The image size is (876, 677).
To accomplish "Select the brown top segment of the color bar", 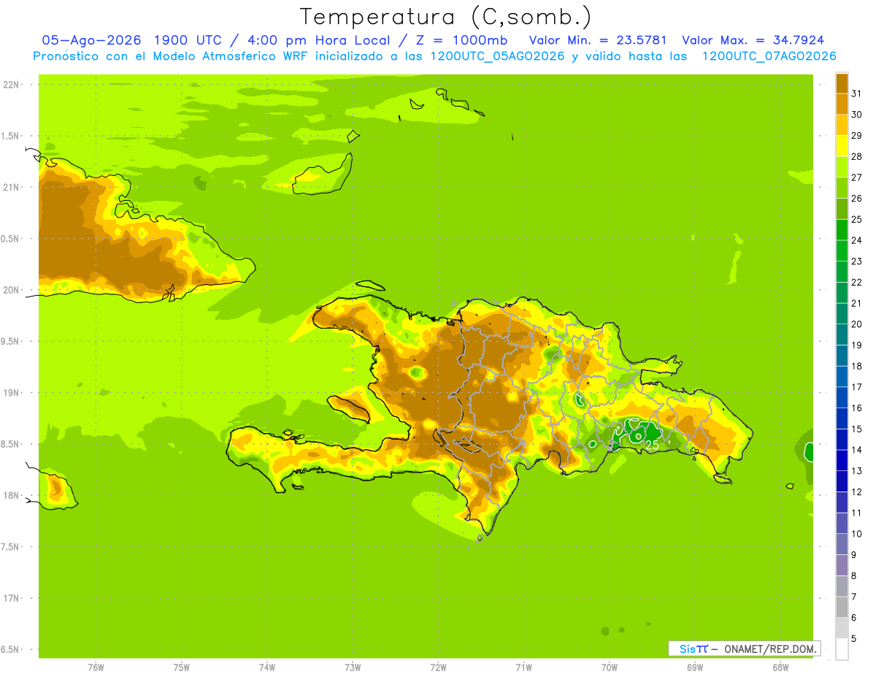I will click(x=842, y=83).
